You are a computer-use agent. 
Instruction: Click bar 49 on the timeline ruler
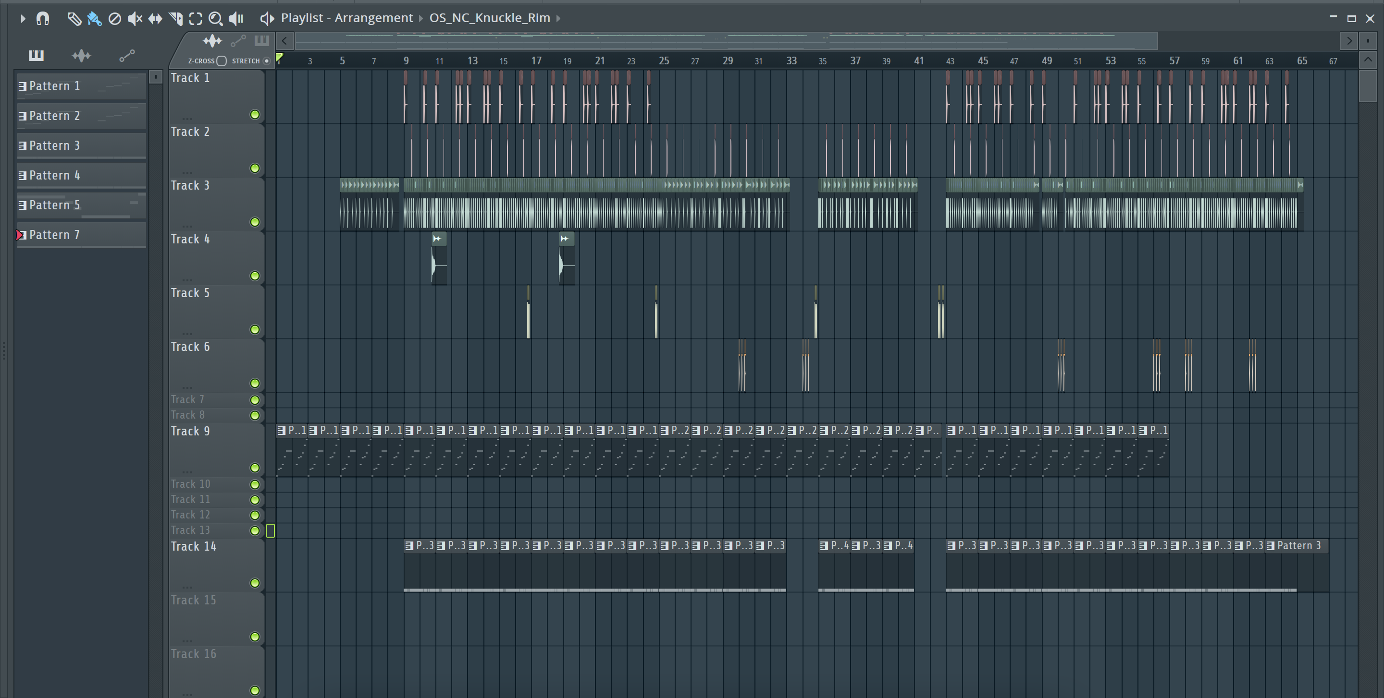point(1047,61)
